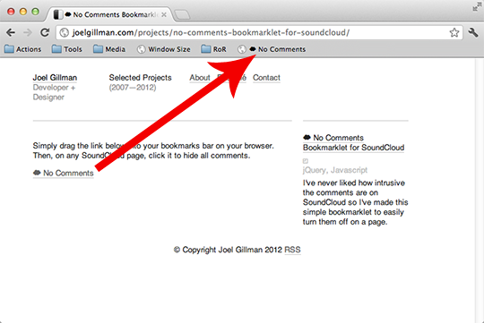Open the Actions bookmarks folder
This screenshot has width=484, height=323.
[x=22, y=49]
